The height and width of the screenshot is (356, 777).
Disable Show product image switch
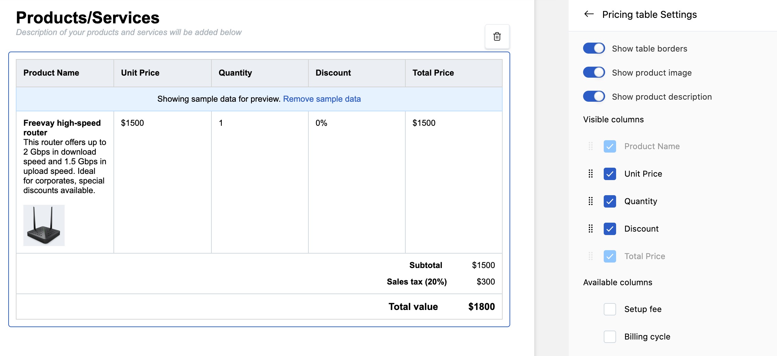pyautogui.click(x=594, y=73)
